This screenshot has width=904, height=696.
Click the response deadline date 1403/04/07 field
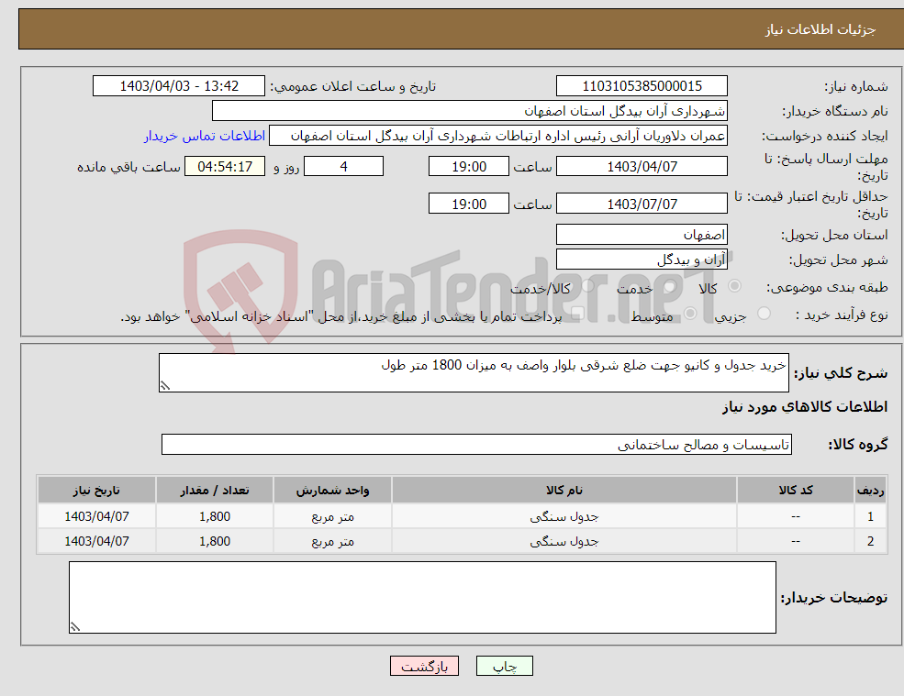tap(642, 167)
